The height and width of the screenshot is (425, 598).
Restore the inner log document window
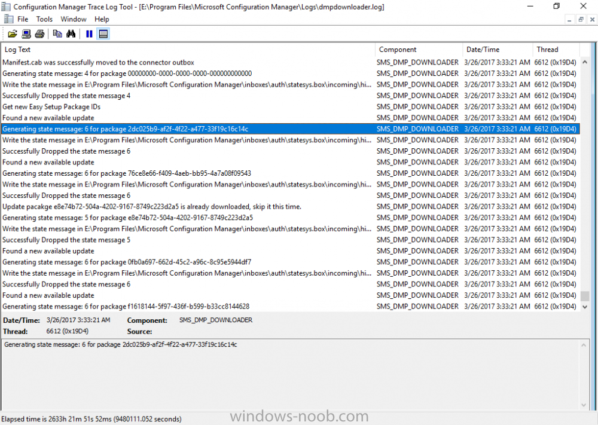click(581, 20)
